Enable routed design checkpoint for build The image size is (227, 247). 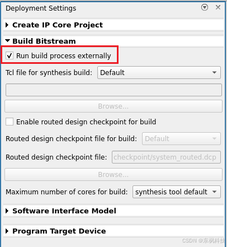click(x=10, y=122)
